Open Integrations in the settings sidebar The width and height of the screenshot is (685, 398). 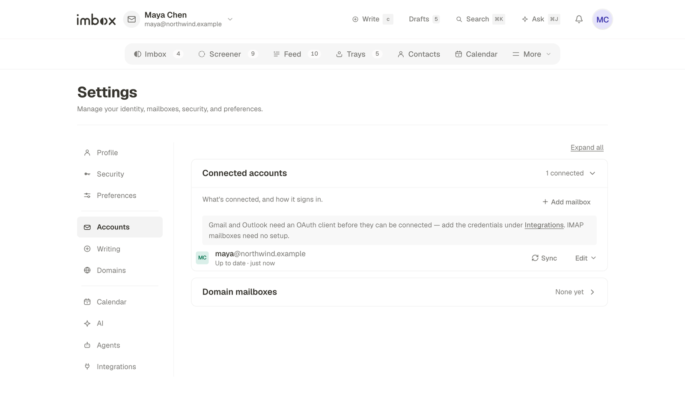(120, 367)
